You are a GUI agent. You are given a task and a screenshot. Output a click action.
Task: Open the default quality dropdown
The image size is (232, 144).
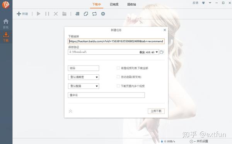click(84, 77)
